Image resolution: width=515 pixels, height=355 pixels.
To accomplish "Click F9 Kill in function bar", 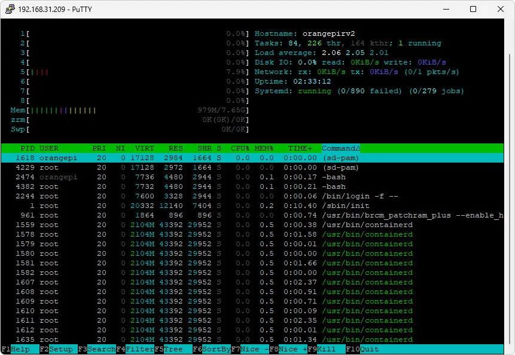I will 326,349.
